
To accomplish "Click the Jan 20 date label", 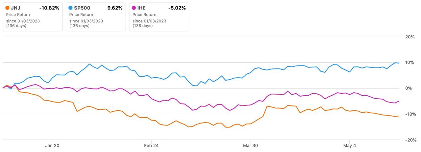I will click(53, 145).
